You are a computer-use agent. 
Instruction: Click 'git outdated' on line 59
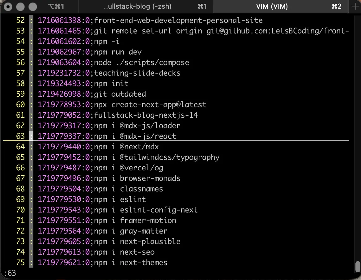coord(120,94)
